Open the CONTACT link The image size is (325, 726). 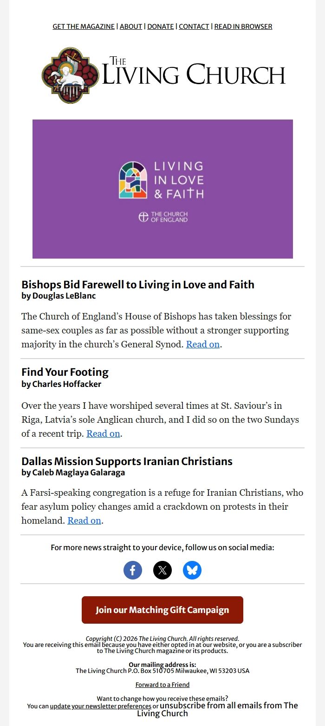coord(194,27)
